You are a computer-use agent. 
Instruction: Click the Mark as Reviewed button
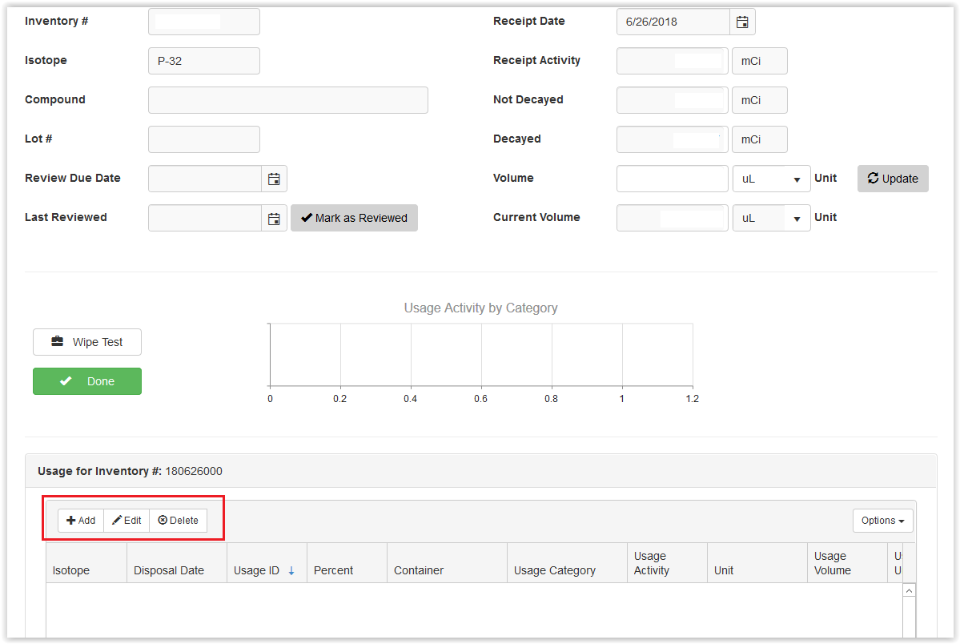[x=354, y=218]
